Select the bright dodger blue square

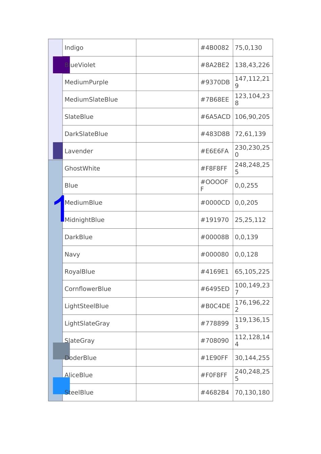point(61,386)
